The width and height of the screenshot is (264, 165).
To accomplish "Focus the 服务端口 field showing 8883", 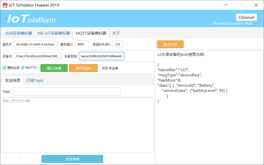I will [82, 44].
